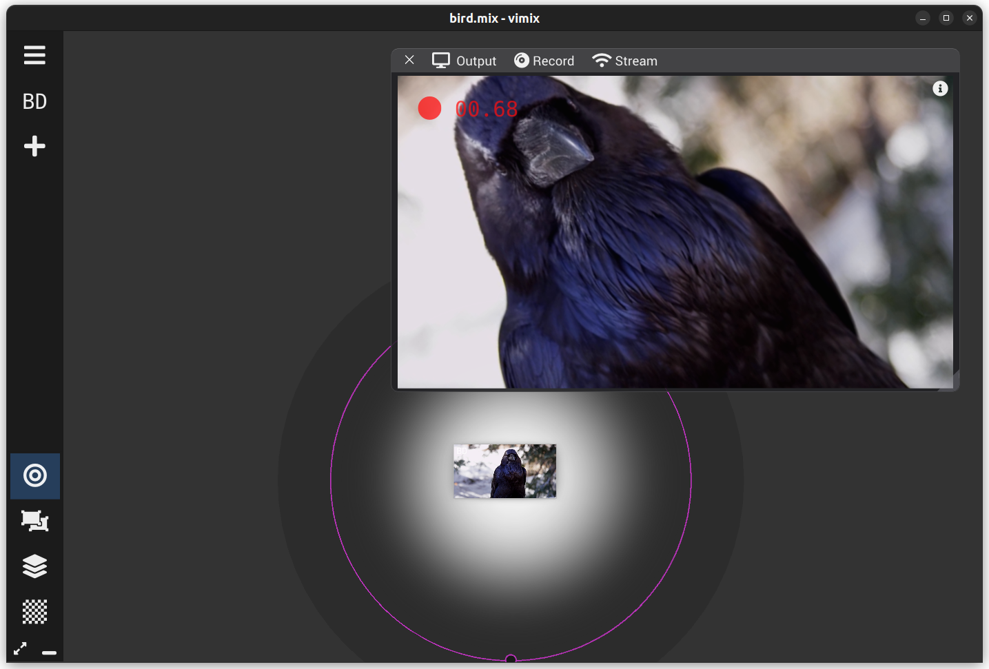Click the red recording indicator dot
Viewport: 989px width, 669px height.
pos(429,108)
